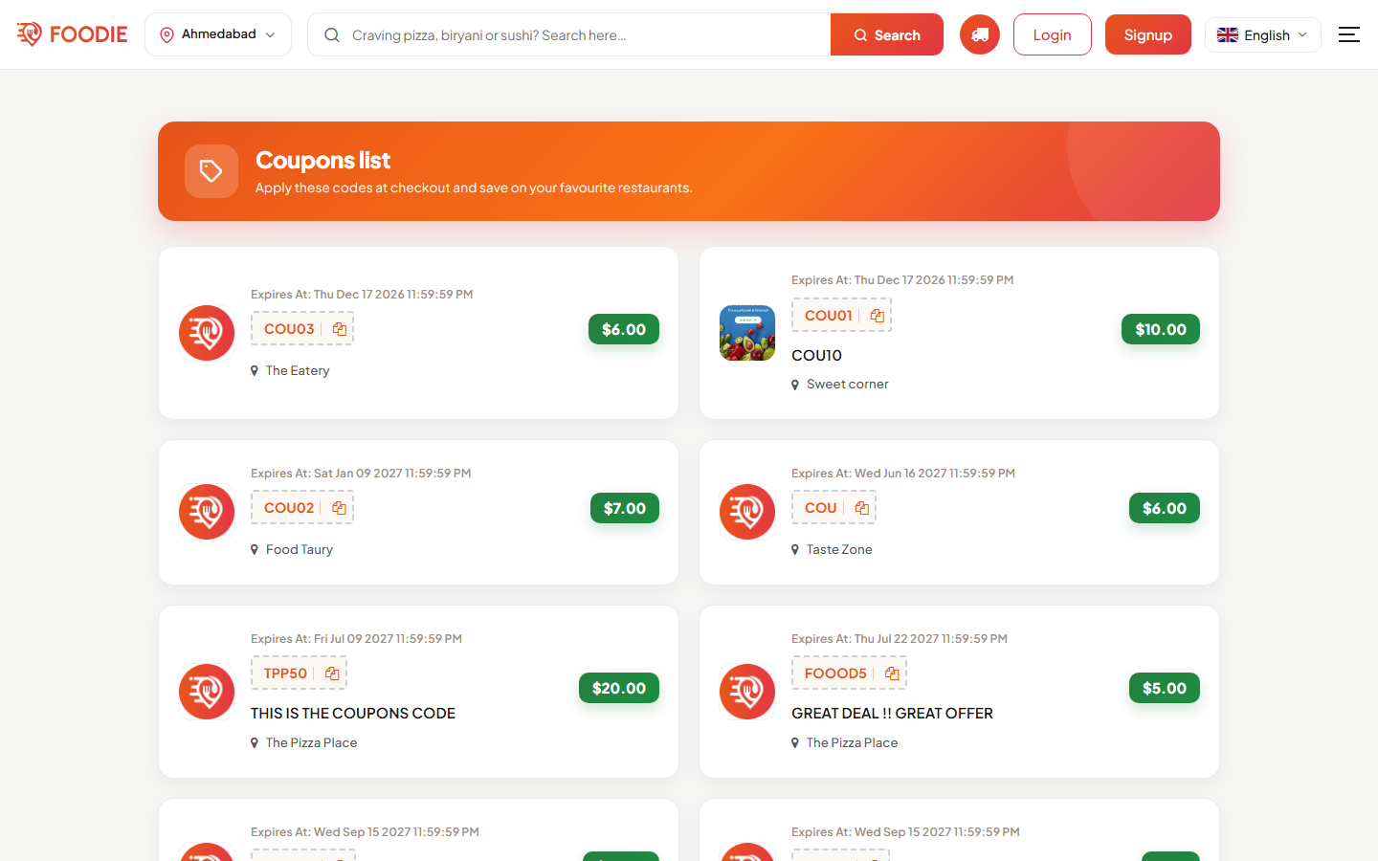Screen dimensions: 1378x861
Task: Click the pin icon beside Food Taury
Action: pyautogui.click(x=255, y=550)
